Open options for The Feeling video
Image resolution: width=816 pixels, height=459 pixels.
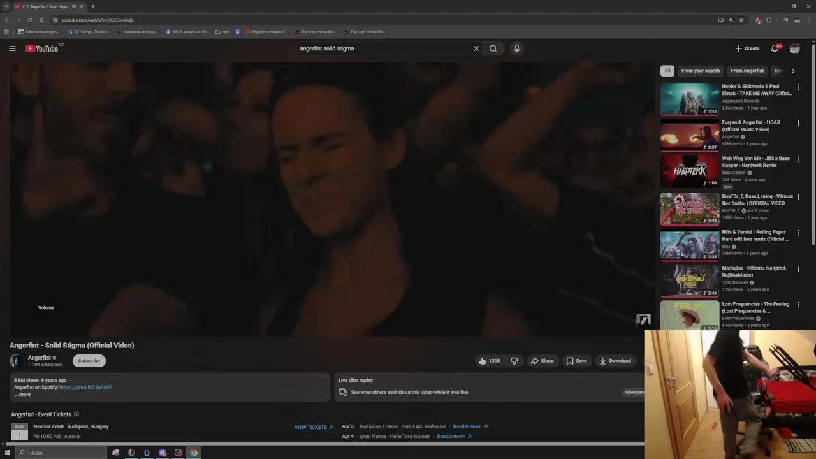coord(798,305)
